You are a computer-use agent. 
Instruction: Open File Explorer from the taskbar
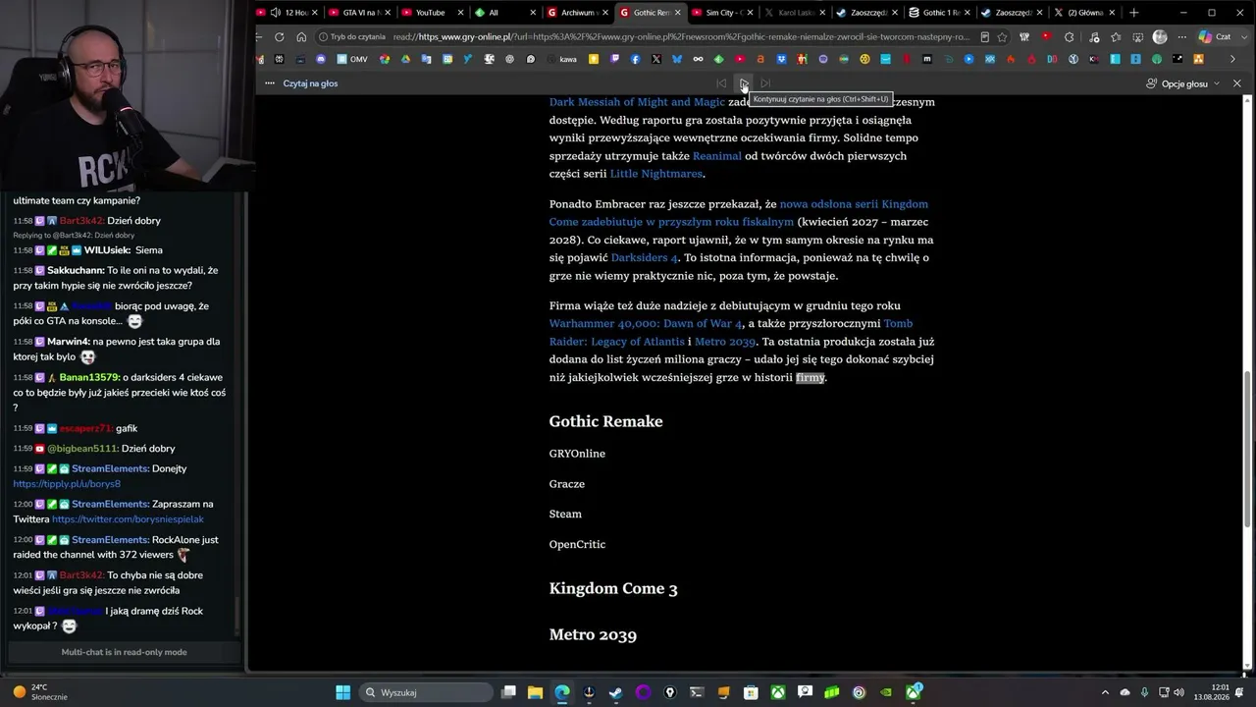click(x=535, y=692)
